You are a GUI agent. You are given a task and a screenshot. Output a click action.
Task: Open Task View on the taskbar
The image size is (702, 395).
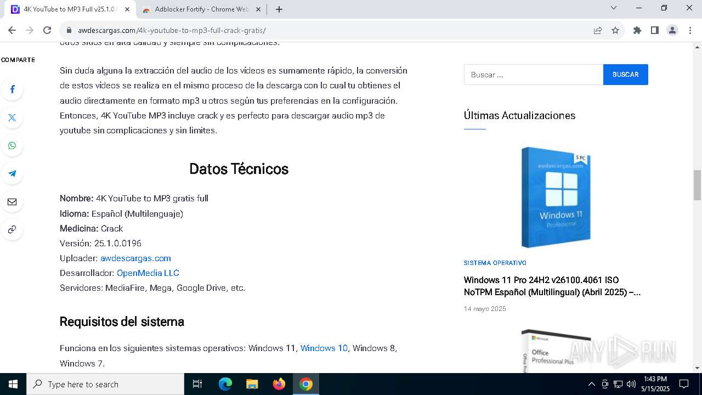pos(197,384)
